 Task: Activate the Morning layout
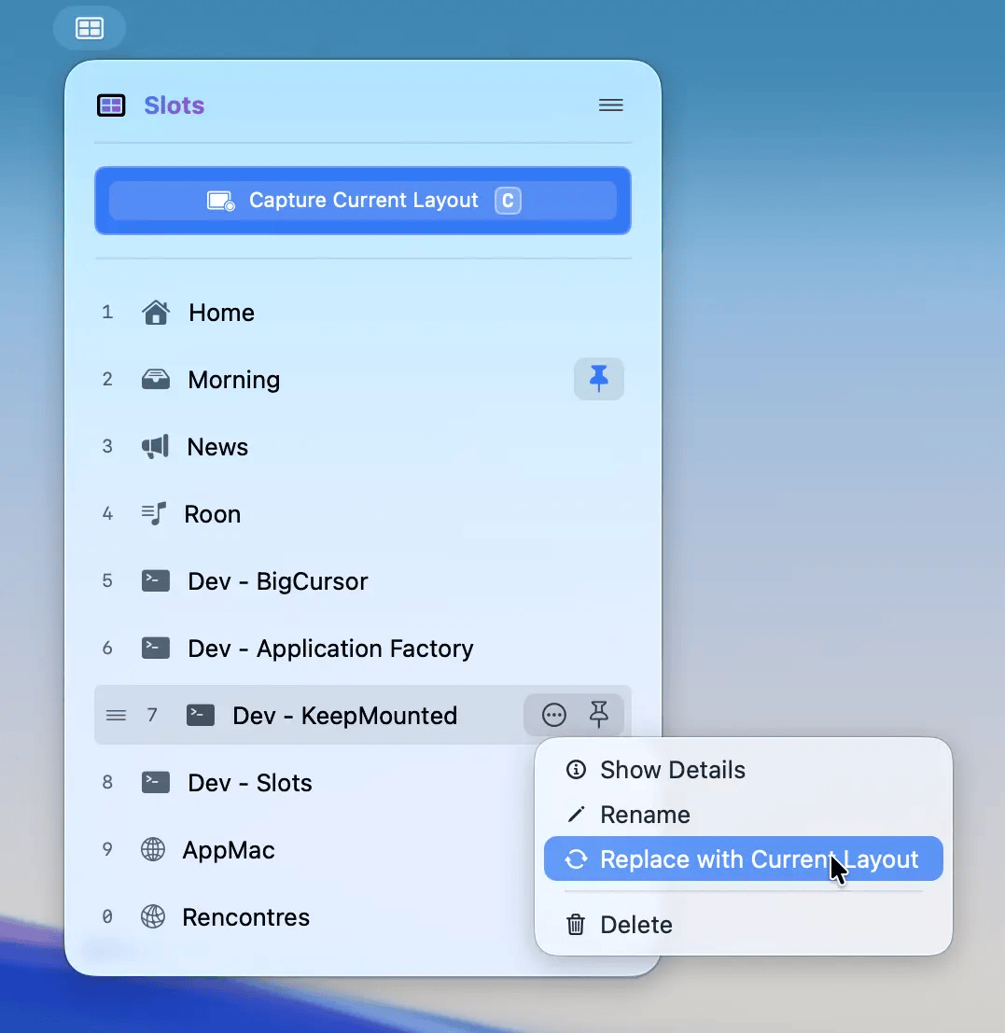(363, 380)
